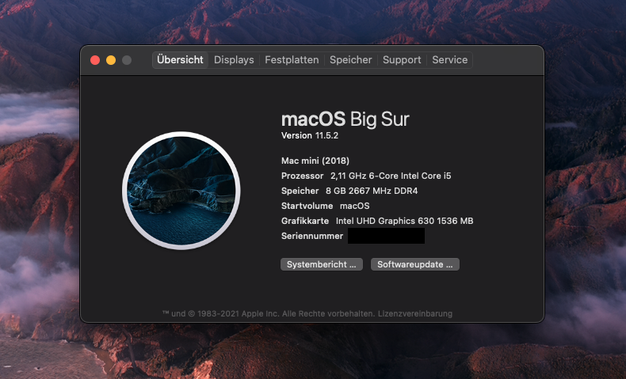Click the Startvolume macOS value
626x379 pixels.
pos(354,206)
